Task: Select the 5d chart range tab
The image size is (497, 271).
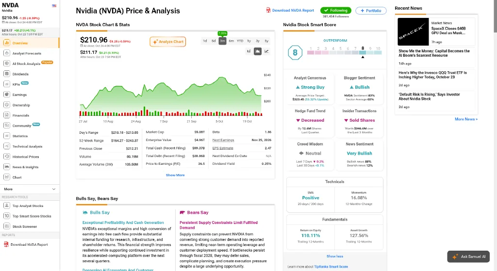Action: (x=214, y=41)
